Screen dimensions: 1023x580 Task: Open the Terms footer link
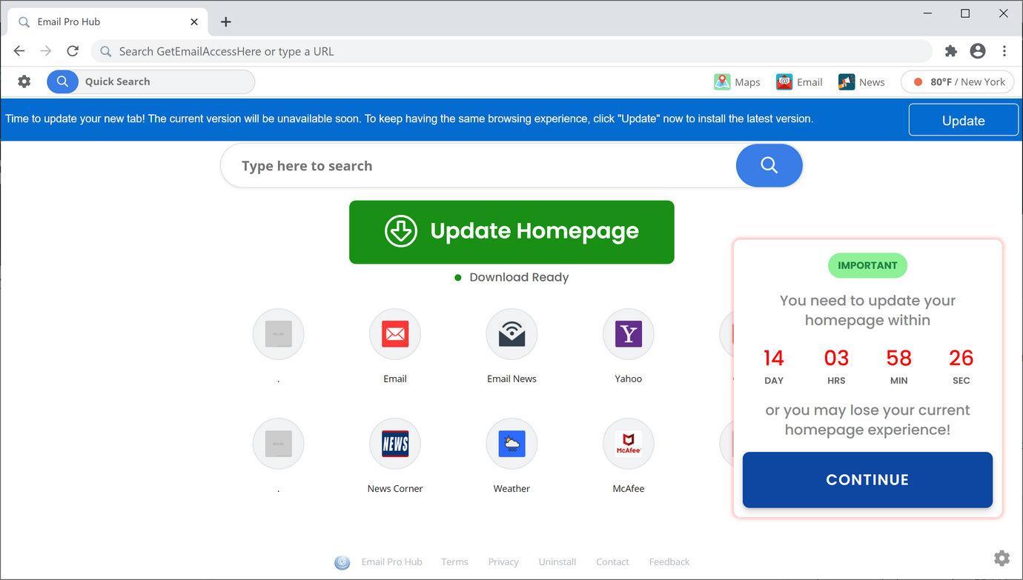coord(454,561)
